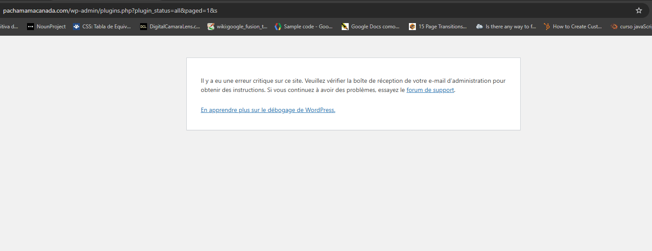Open the 'How to Create Cust...' bookmark label

tap(577, 27)
